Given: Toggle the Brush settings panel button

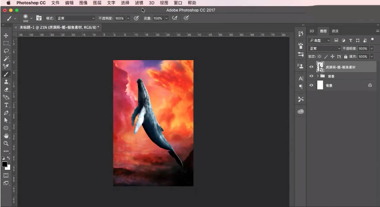Looking at the screenshot, I should (x=39, y=18).
